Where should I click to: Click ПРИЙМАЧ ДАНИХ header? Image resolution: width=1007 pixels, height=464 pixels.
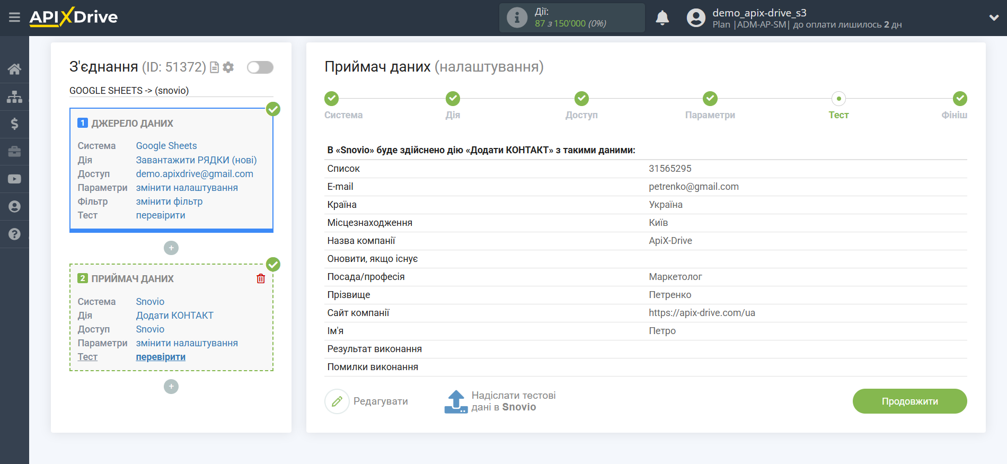click(x=132, y=279)
